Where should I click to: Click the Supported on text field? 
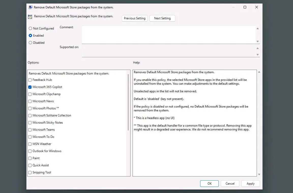[x=169, y=51]
